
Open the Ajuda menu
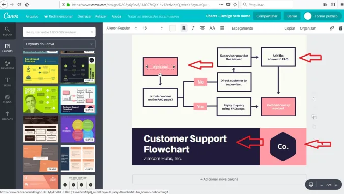(116, 16)
